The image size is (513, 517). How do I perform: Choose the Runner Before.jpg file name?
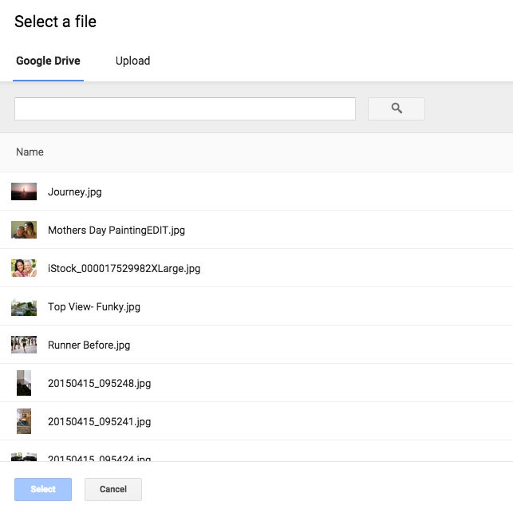point(89,345)
